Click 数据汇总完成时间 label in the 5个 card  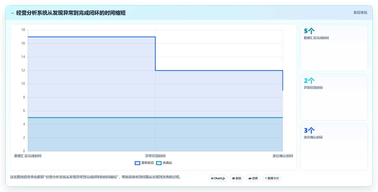(316, 38)
